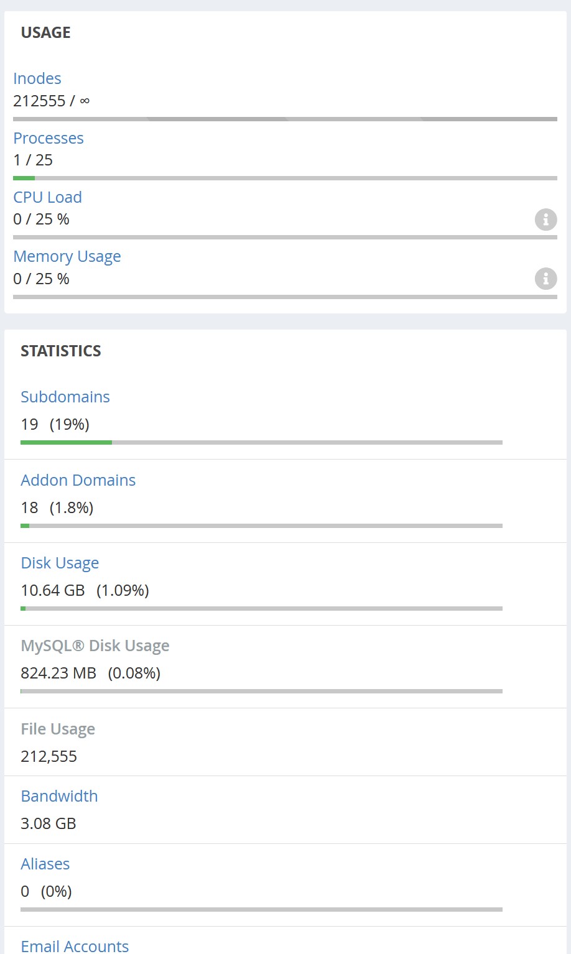
Task: Click the Disk Usage progress bar
Action: click(x=261, y=609)
